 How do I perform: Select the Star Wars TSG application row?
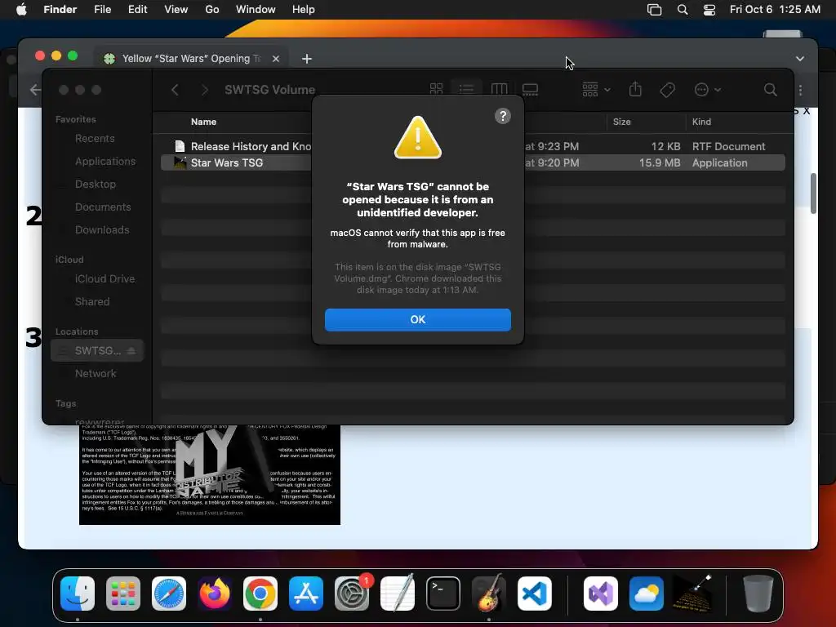click(473, 162)
